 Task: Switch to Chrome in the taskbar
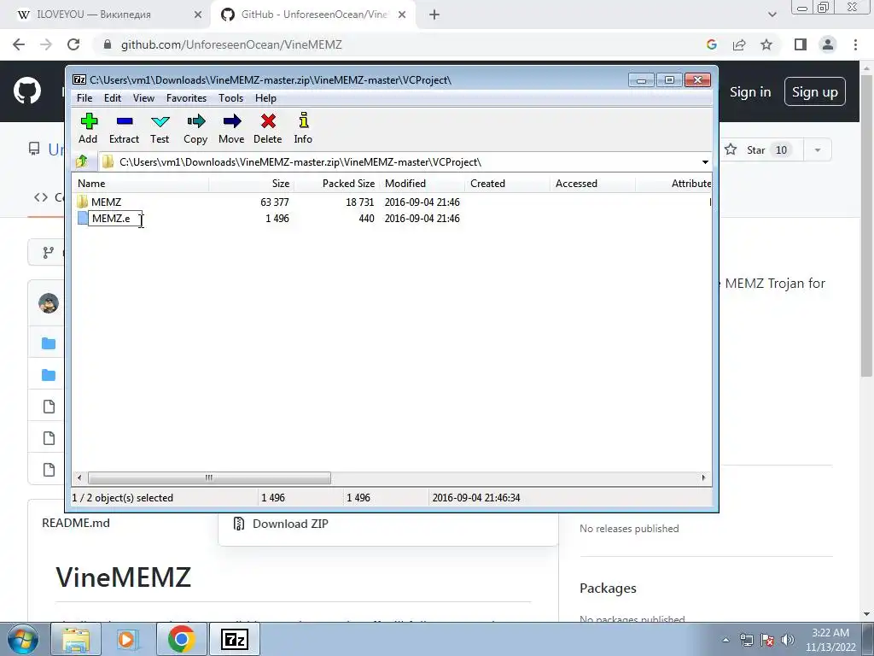[181, 639]
